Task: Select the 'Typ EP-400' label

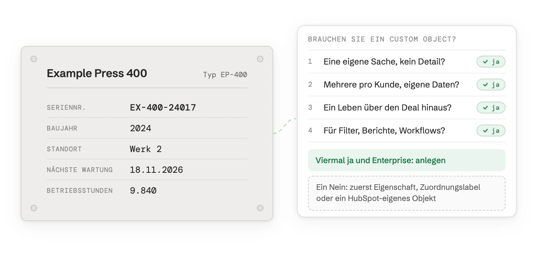Action: [225, 75]
